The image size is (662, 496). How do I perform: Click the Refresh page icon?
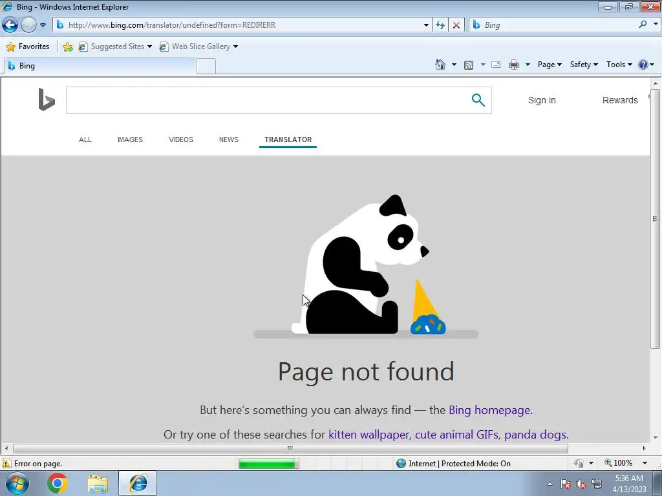tap(440, 25)
